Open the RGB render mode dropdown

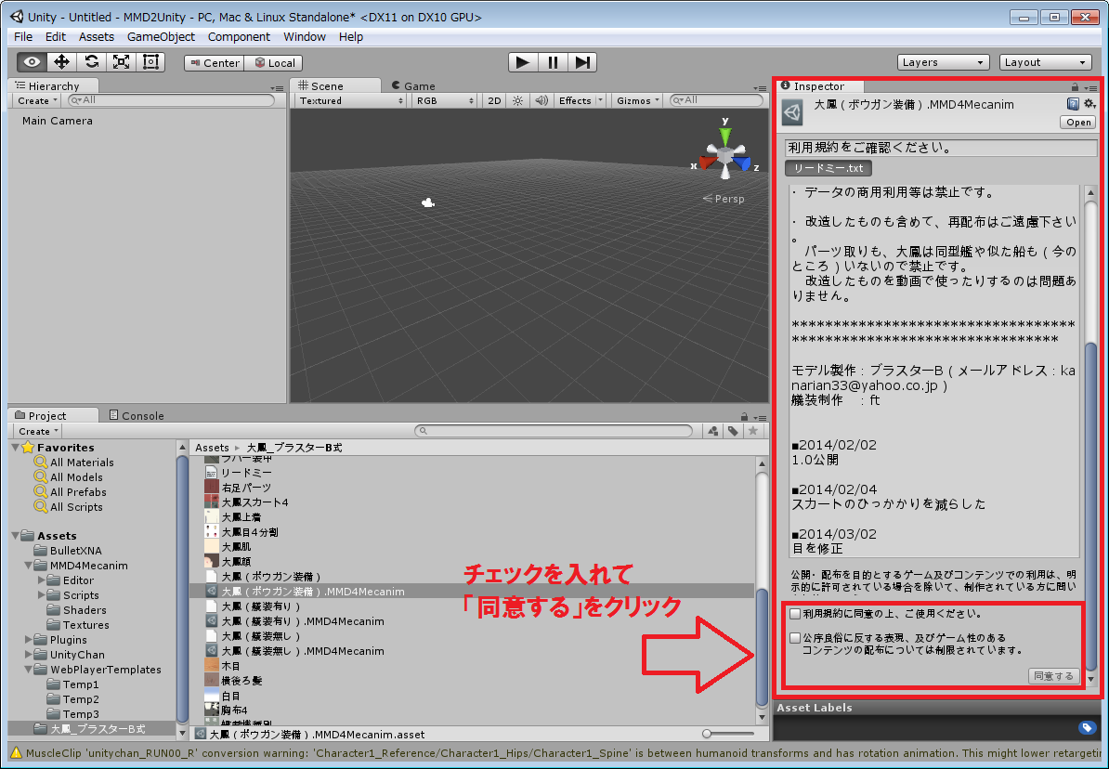445,100
